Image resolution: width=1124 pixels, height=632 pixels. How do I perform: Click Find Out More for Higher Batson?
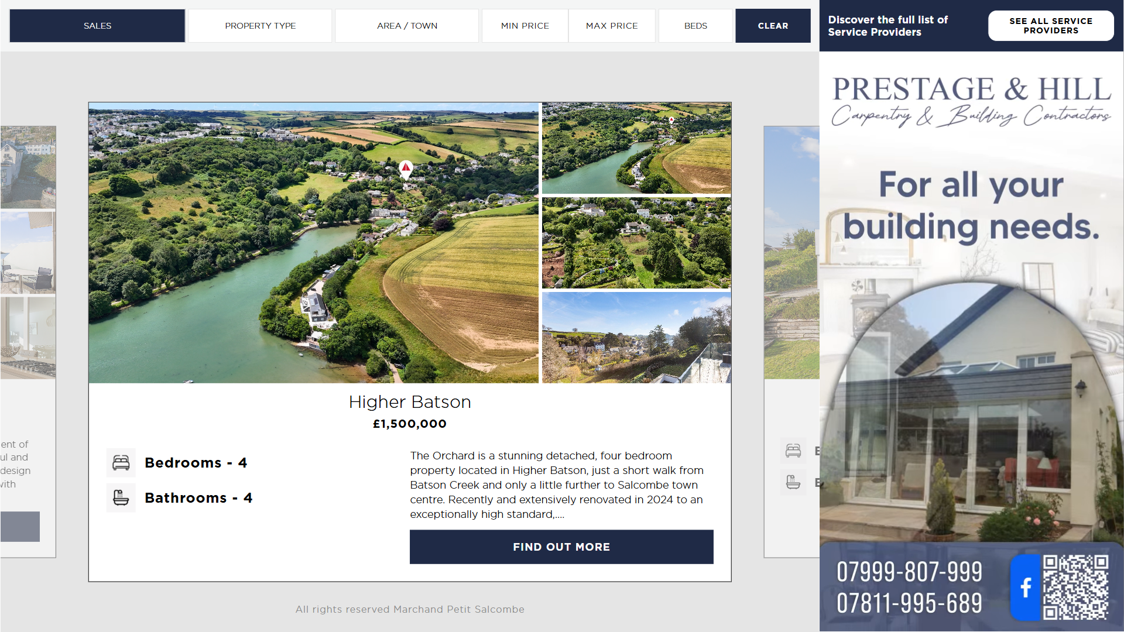coord(561,547)
